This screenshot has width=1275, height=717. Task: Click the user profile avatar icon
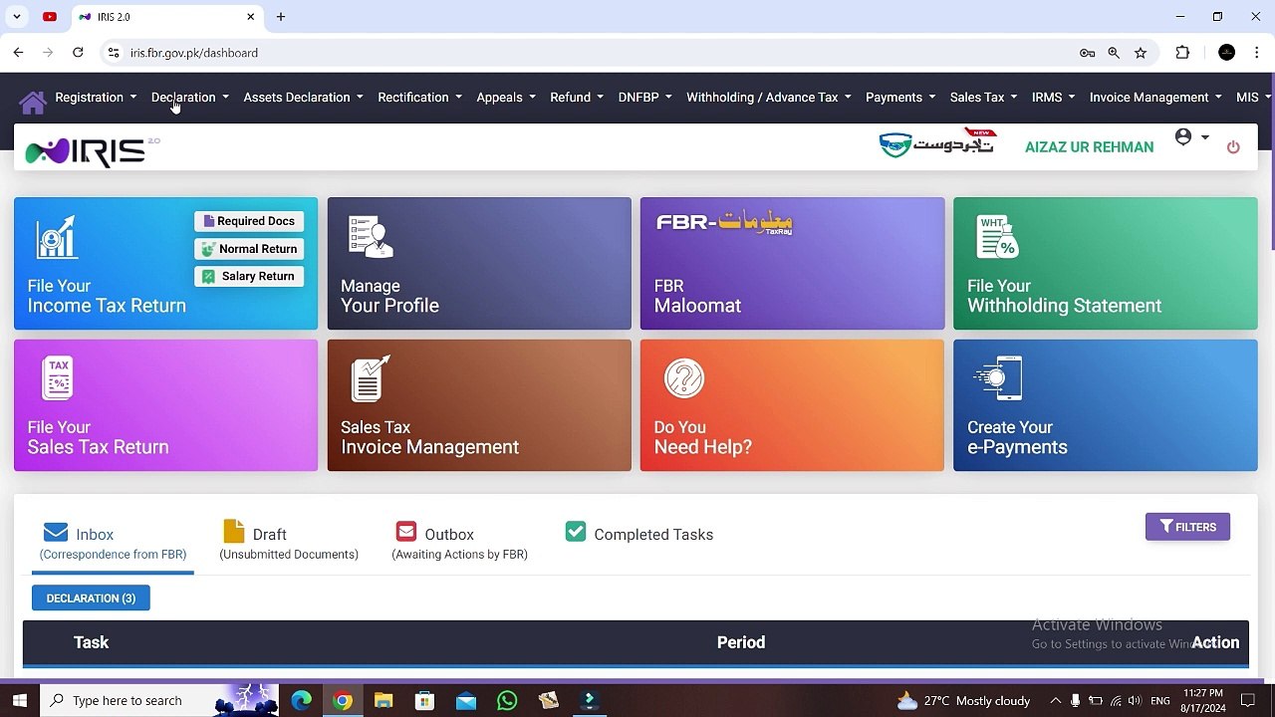pyautogui.click(x=1183, y=137)
